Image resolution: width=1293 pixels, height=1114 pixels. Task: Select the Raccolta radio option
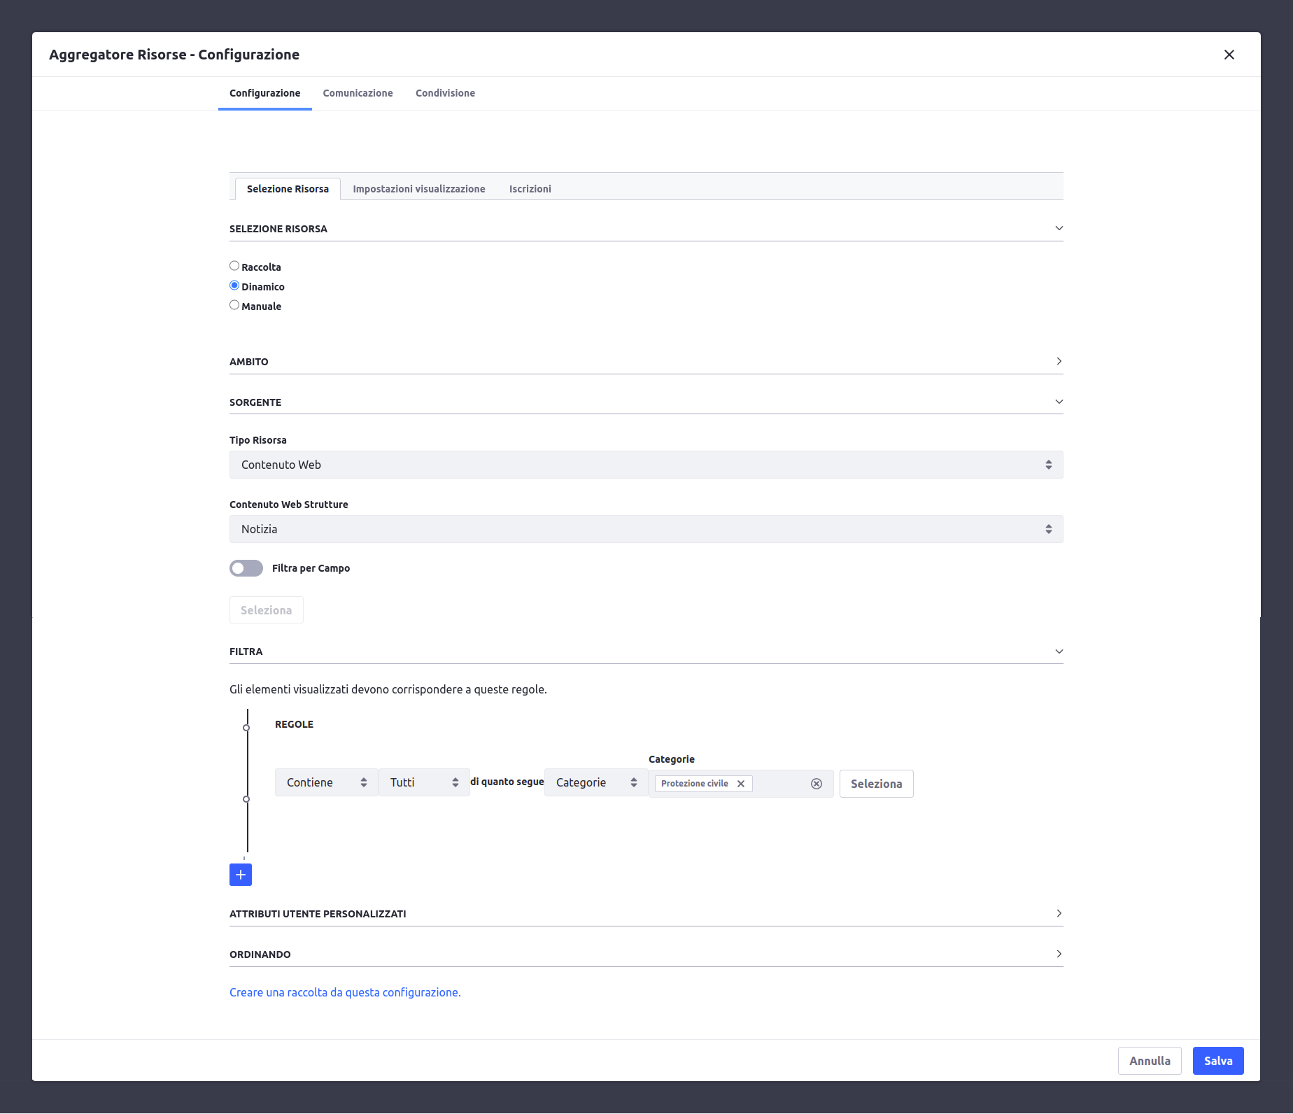click(x=234, y=266)
